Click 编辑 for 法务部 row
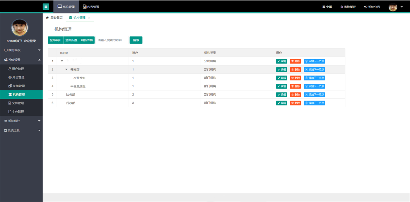Screen dimensions: 410x202 click(x=281, y=95)
